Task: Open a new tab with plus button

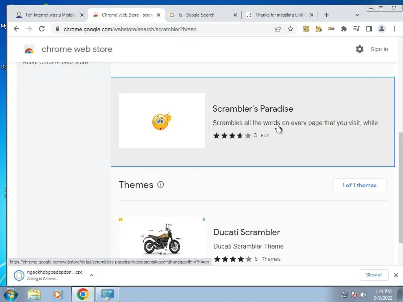Action: (326, 15)
